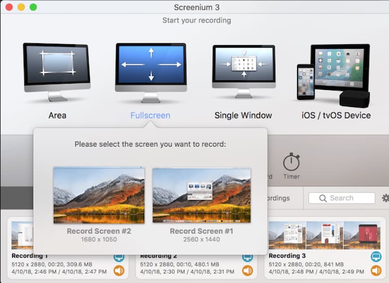Viewport: 389px width, 283px height.
Task: Pick the Record Screen #2 thumbnail
Action: point(99,195)
